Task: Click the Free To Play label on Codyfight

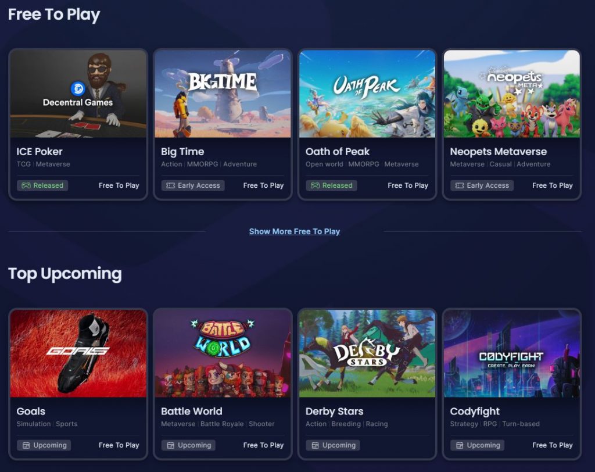Action: (x=553, y=445)
